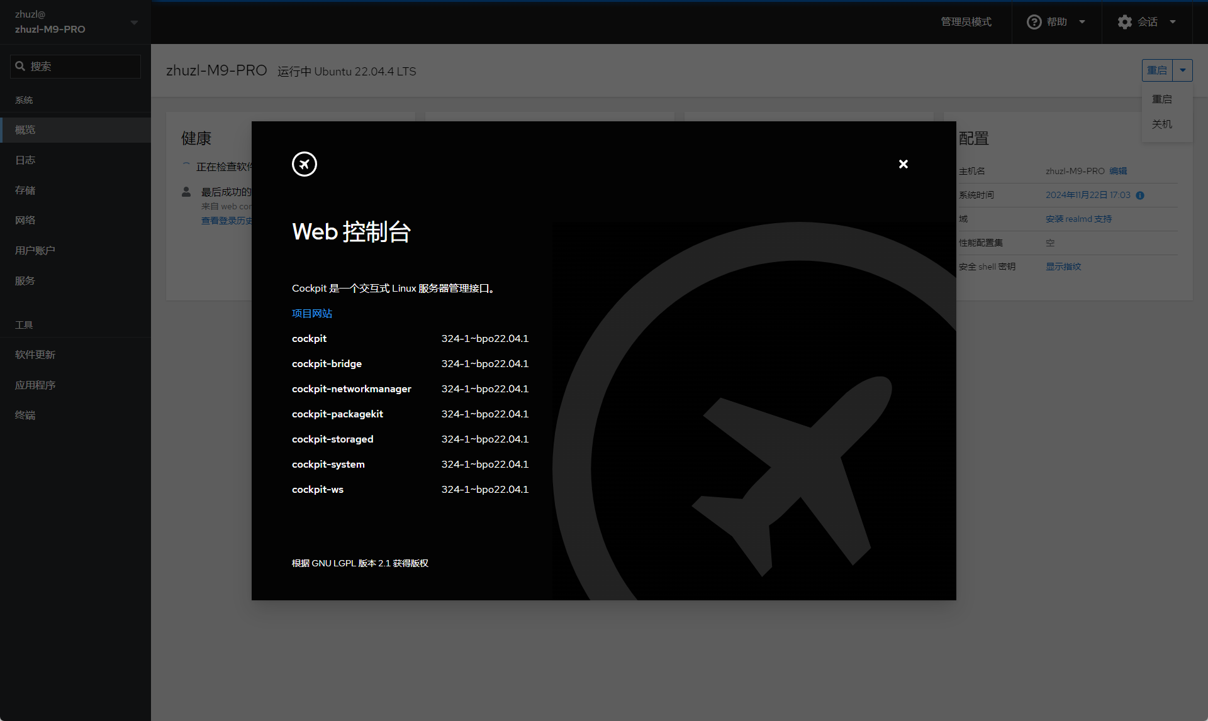The image size is (1208, 721).
Task: Click the 搜索 input field
Action: 75,66
